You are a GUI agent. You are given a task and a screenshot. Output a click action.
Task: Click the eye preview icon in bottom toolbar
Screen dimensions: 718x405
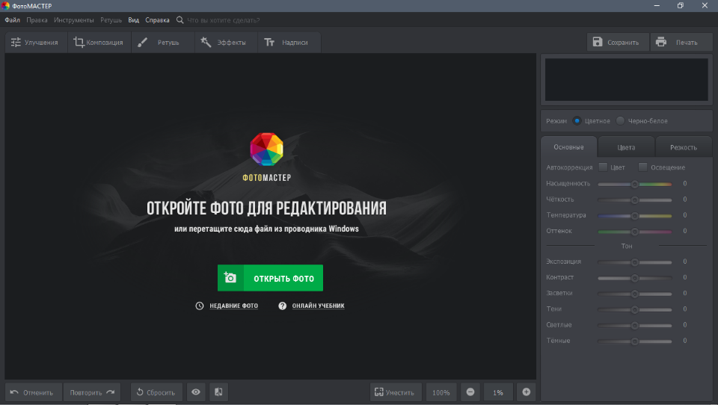coord(196,392)
